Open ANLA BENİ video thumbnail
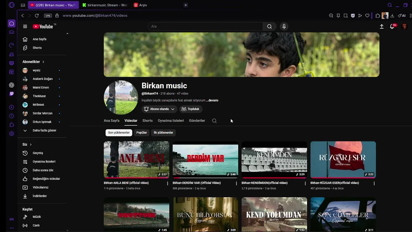This screenshot has height=232, width=412. (136, 160)
